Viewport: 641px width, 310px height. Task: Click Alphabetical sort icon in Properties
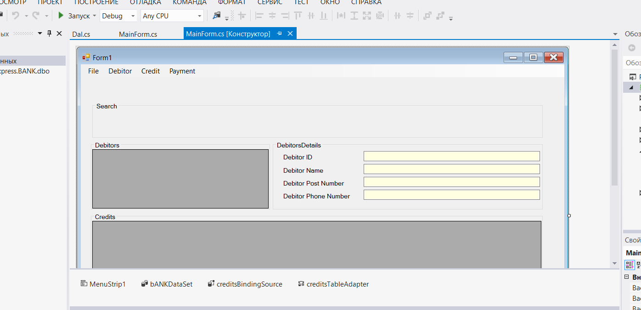pos(639,265)
